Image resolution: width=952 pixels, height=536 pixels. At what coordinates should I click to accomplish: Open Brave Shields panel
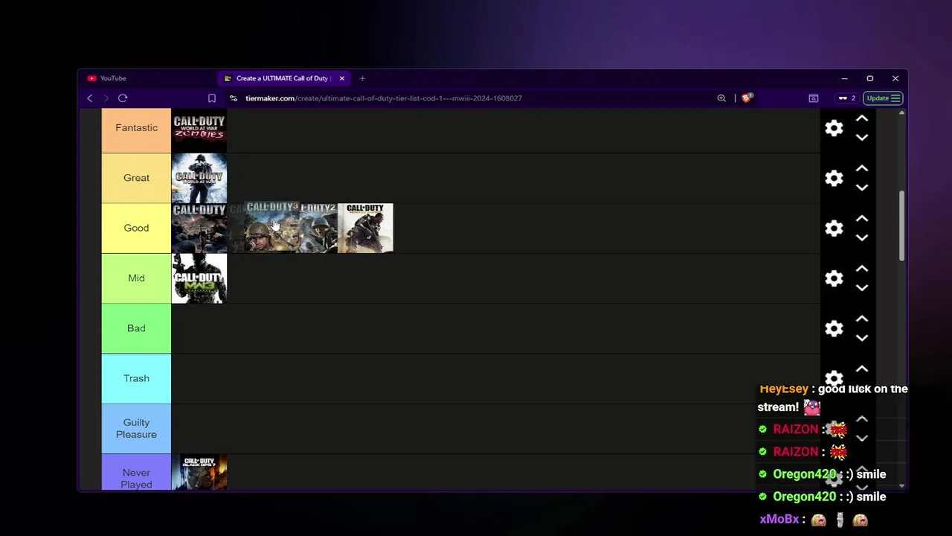pos(747,98)
